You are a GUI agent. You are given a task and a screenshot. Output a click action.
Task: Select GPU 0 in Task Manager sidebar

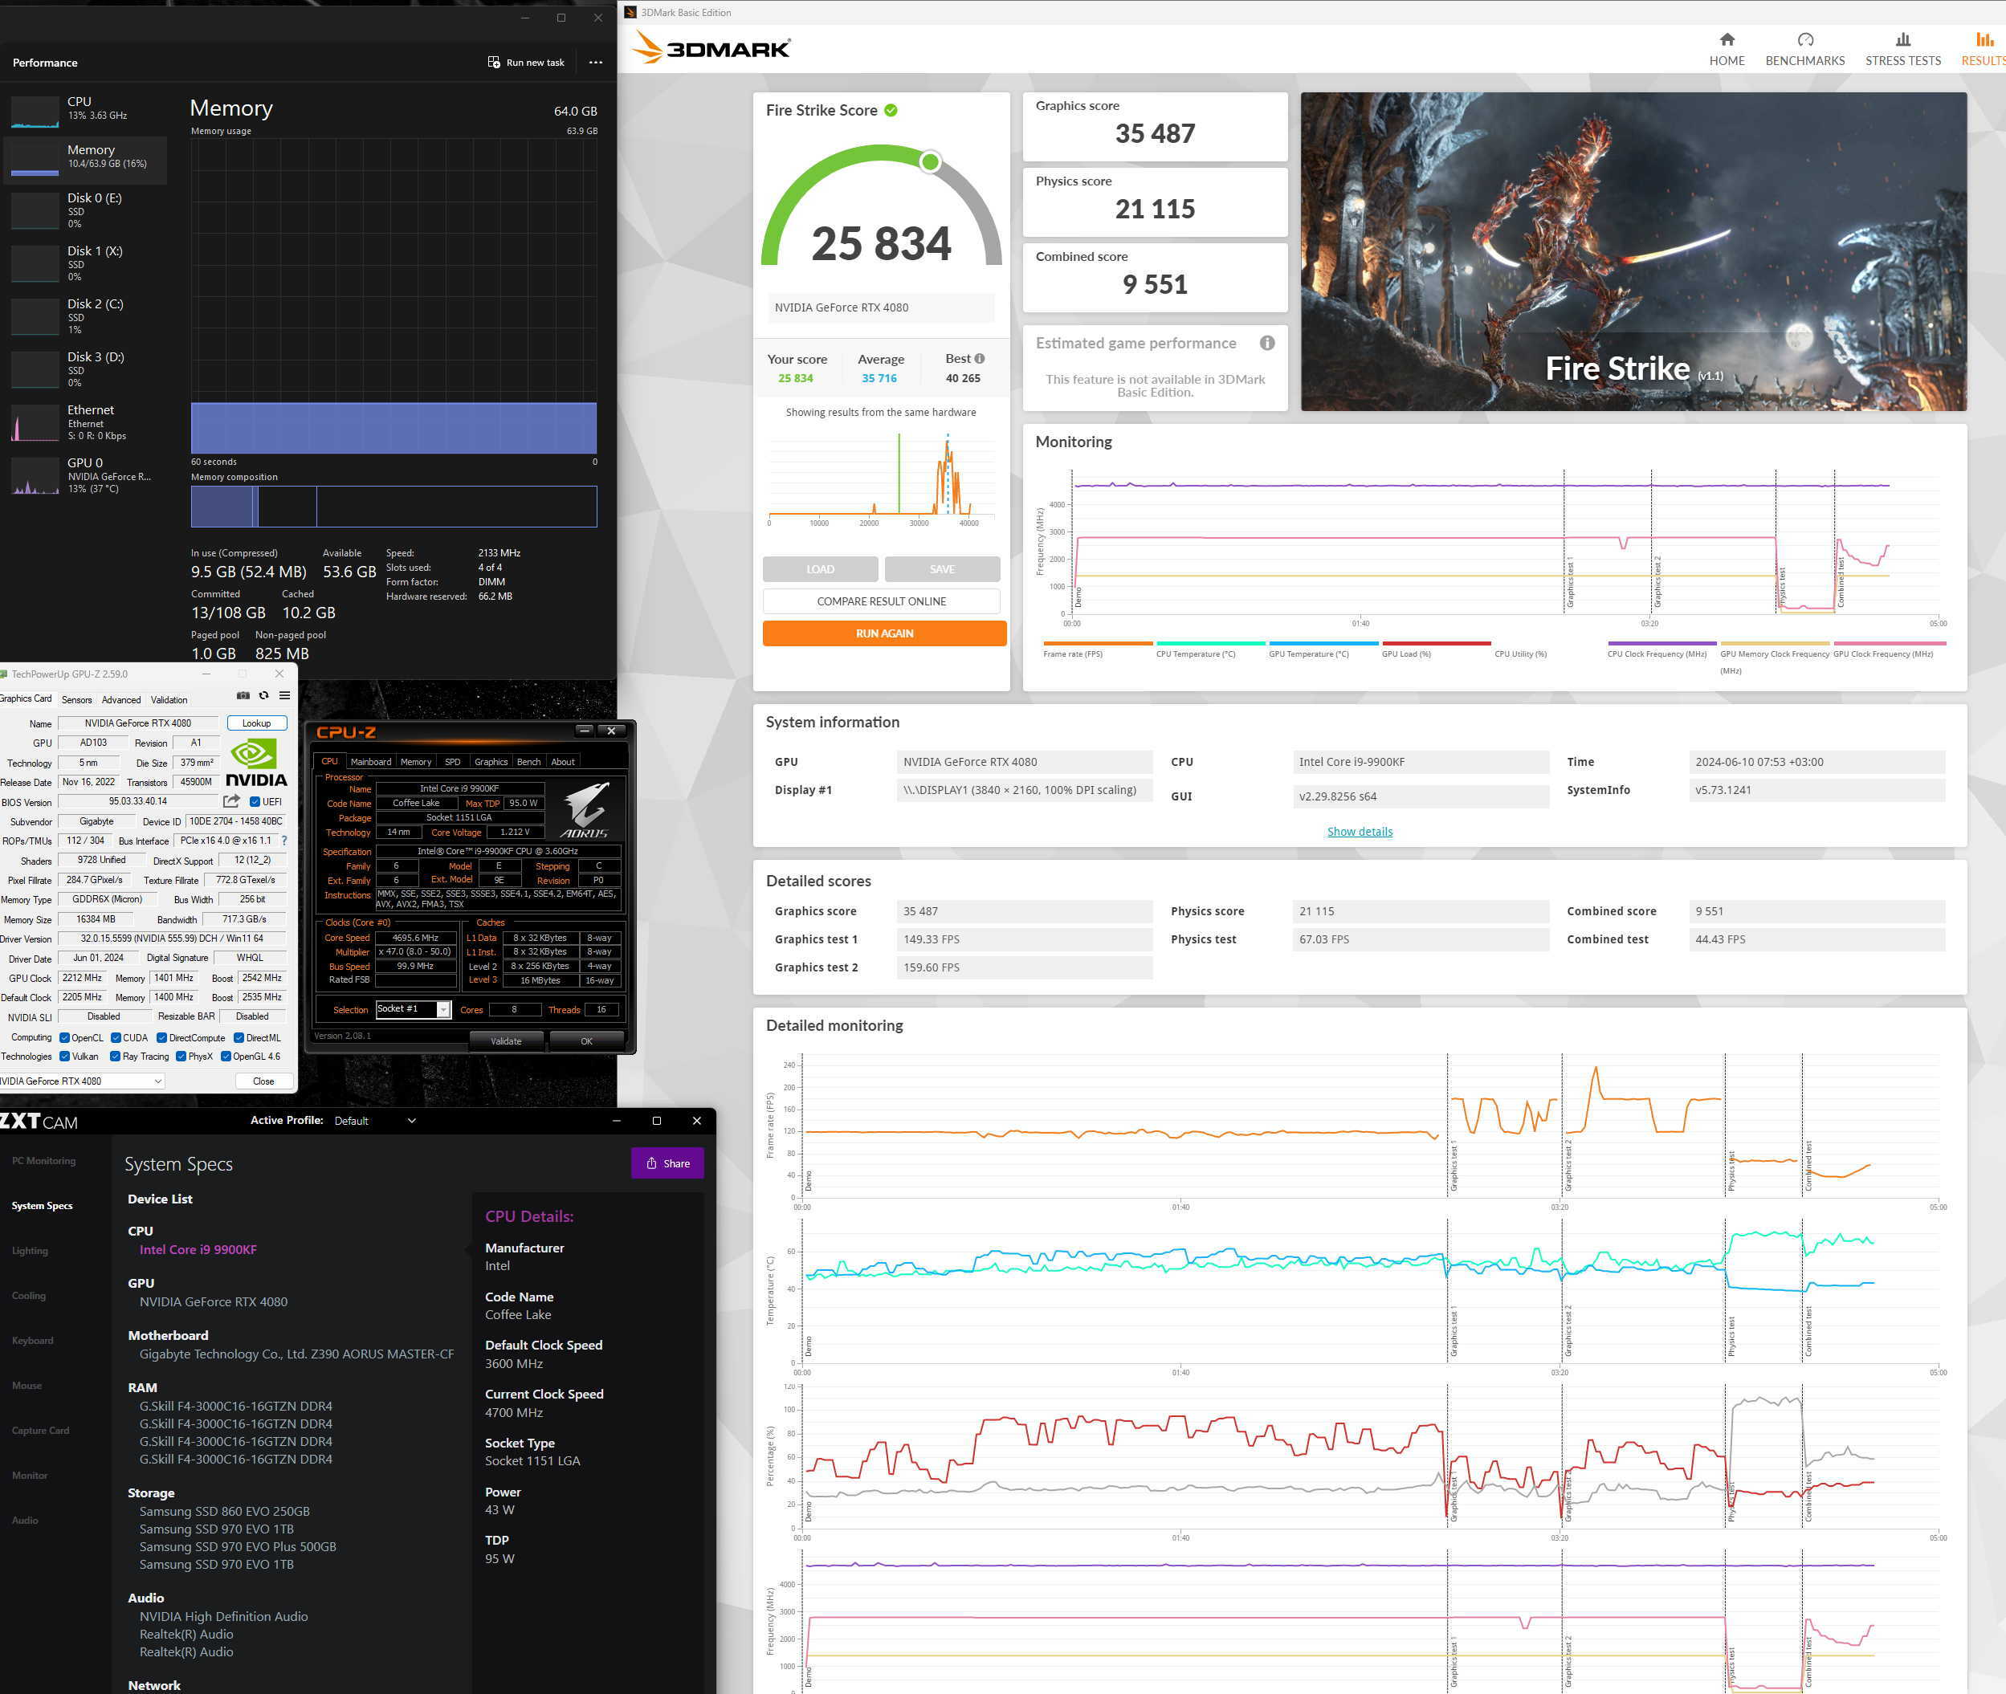point(84,475)
